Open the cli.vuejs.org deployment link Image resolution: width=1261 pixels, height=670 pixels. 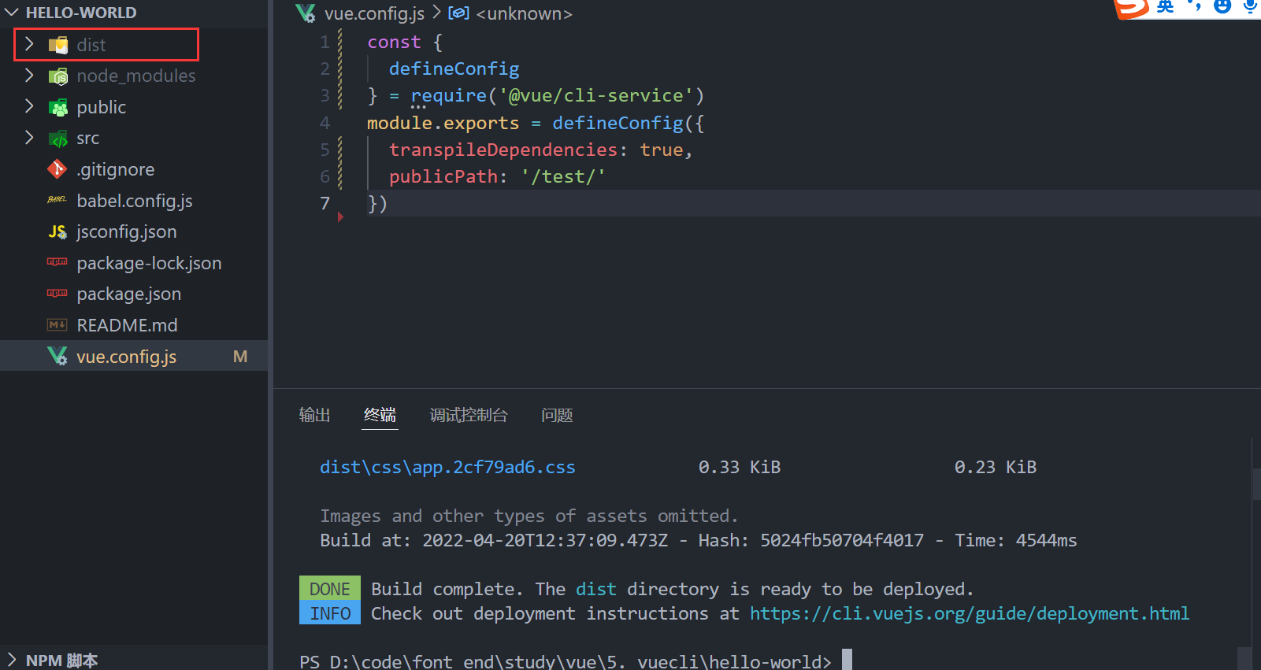coord(970,613)
